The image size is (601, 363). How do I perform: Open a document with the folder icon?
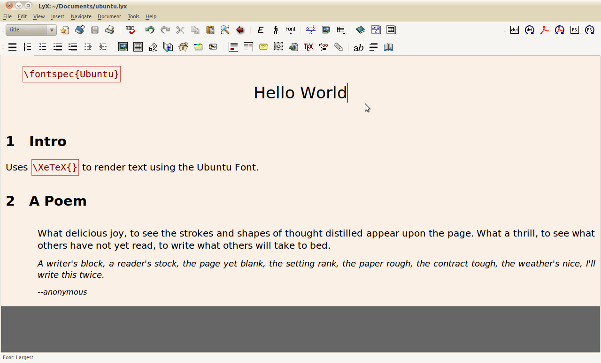(x=80, y=30)
